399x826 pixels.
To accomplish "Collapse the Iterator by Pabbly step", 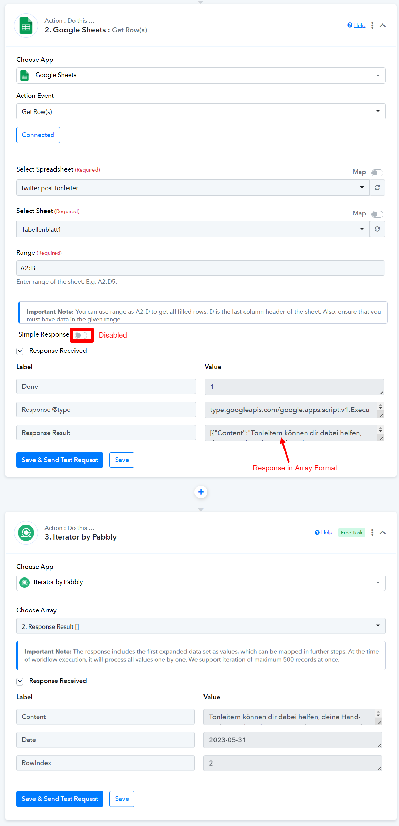I will [383, 533].
